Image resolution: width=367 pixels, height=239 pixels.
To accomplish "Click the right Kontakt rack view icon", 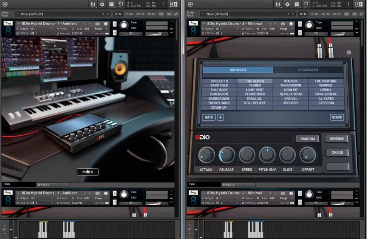I will point(296,4).
